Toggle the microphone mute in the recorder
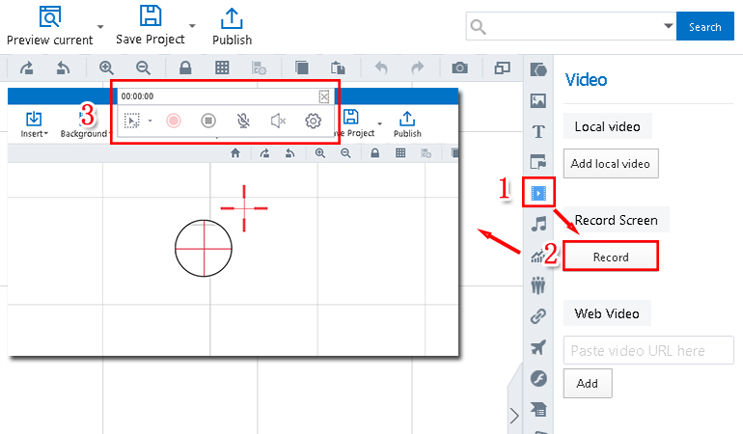Screen dimensions: 743x434 coord(244,121)
